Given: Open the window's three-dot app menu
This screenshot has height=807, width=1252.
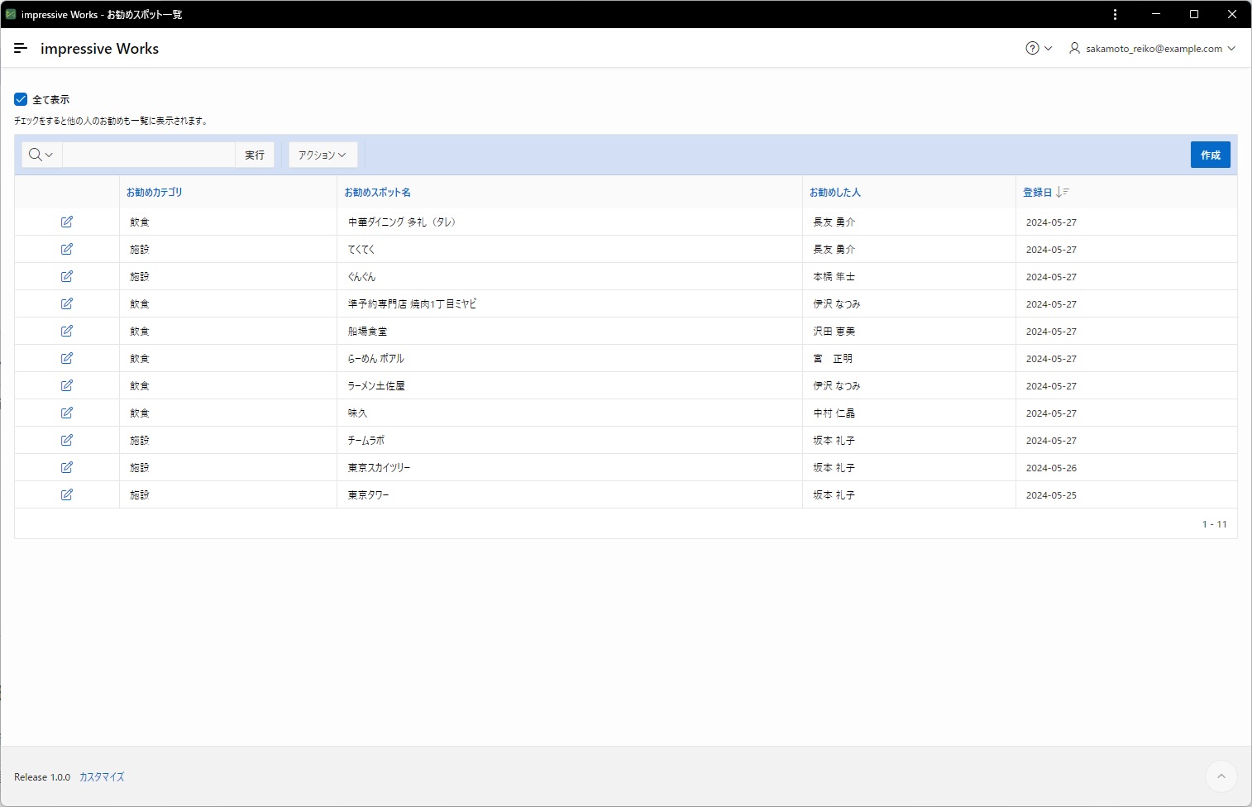Looking at the screenshot, I should 1115,14.
